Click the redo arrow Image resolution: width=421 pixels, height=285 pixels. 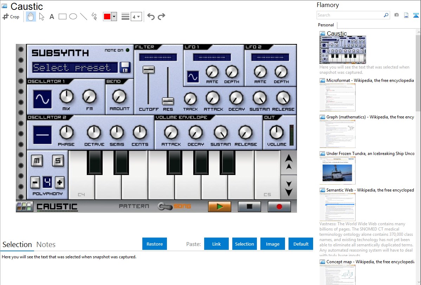click(161, 17)
